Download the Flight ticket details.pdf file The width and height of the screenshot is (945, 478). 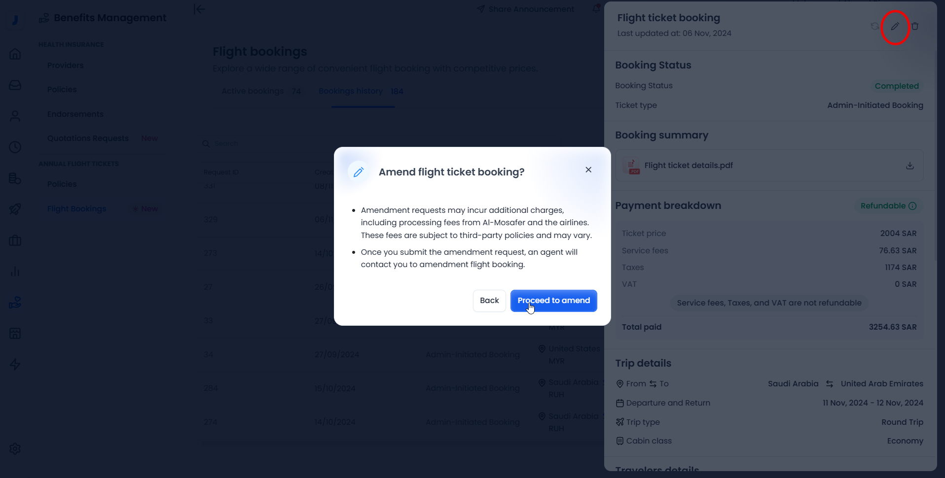pyautogui.click(x=909, y=166)
